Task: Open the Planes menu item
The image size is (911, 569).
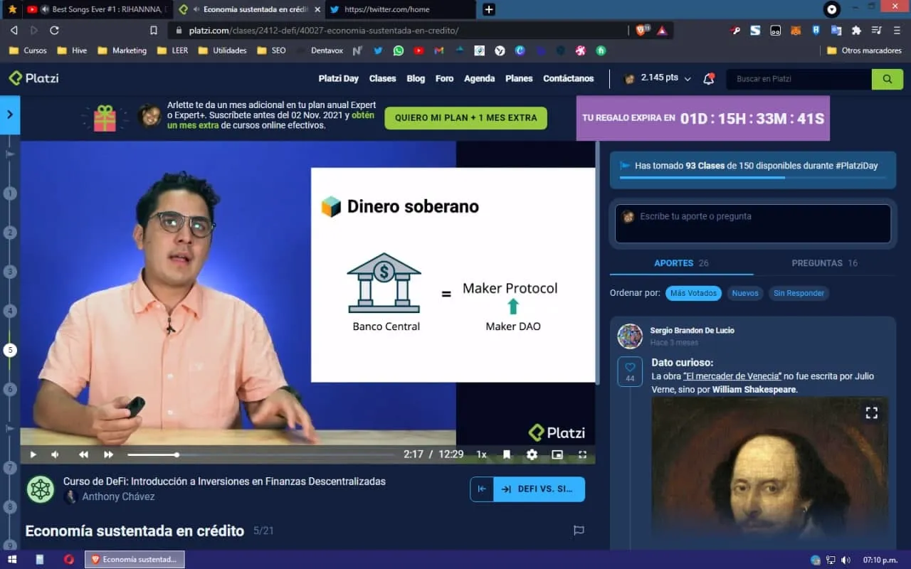Action: [x=519, y=78]
